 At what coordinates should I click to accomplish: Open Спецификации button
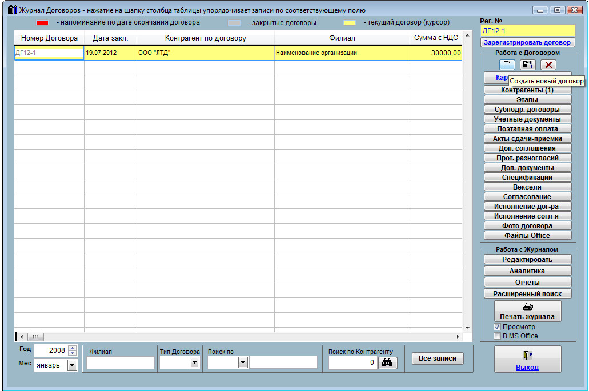(527, 178)
